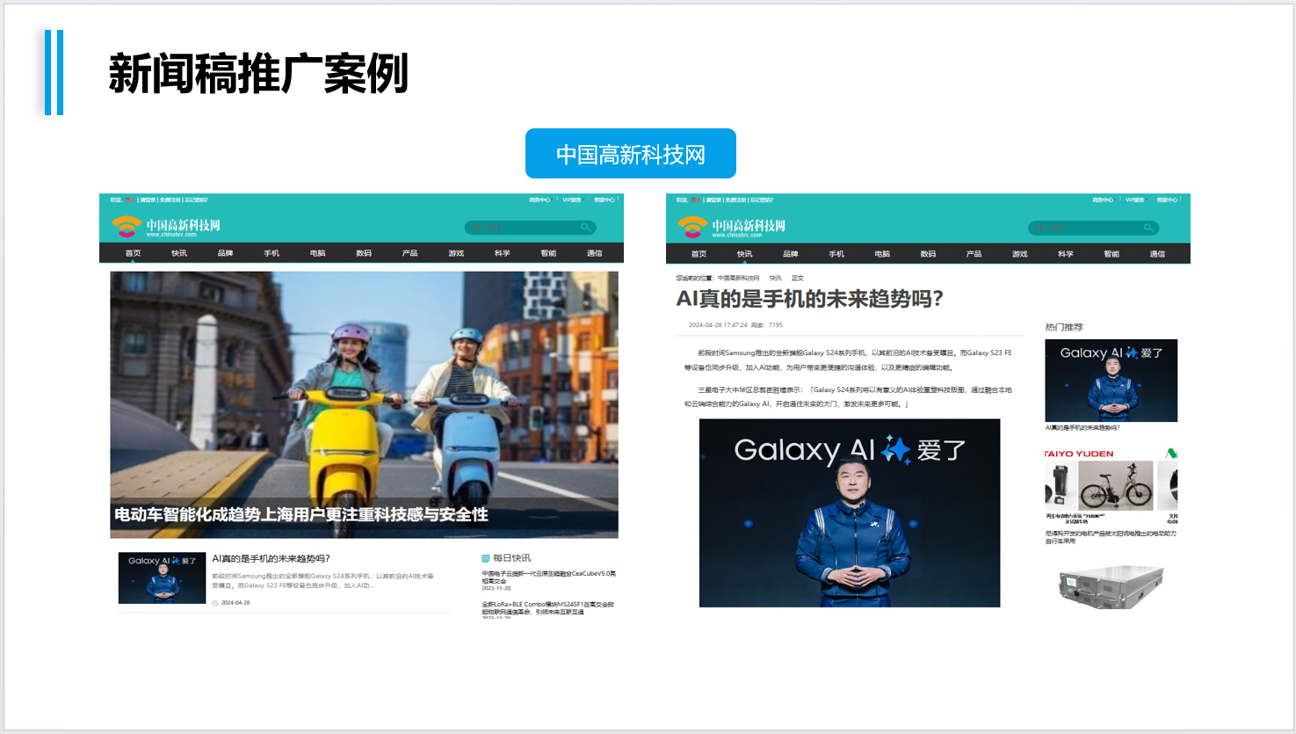Open the 请登录 link in the left screenshot
This screenshot has width=1296, height=734.
click(148, 200)
